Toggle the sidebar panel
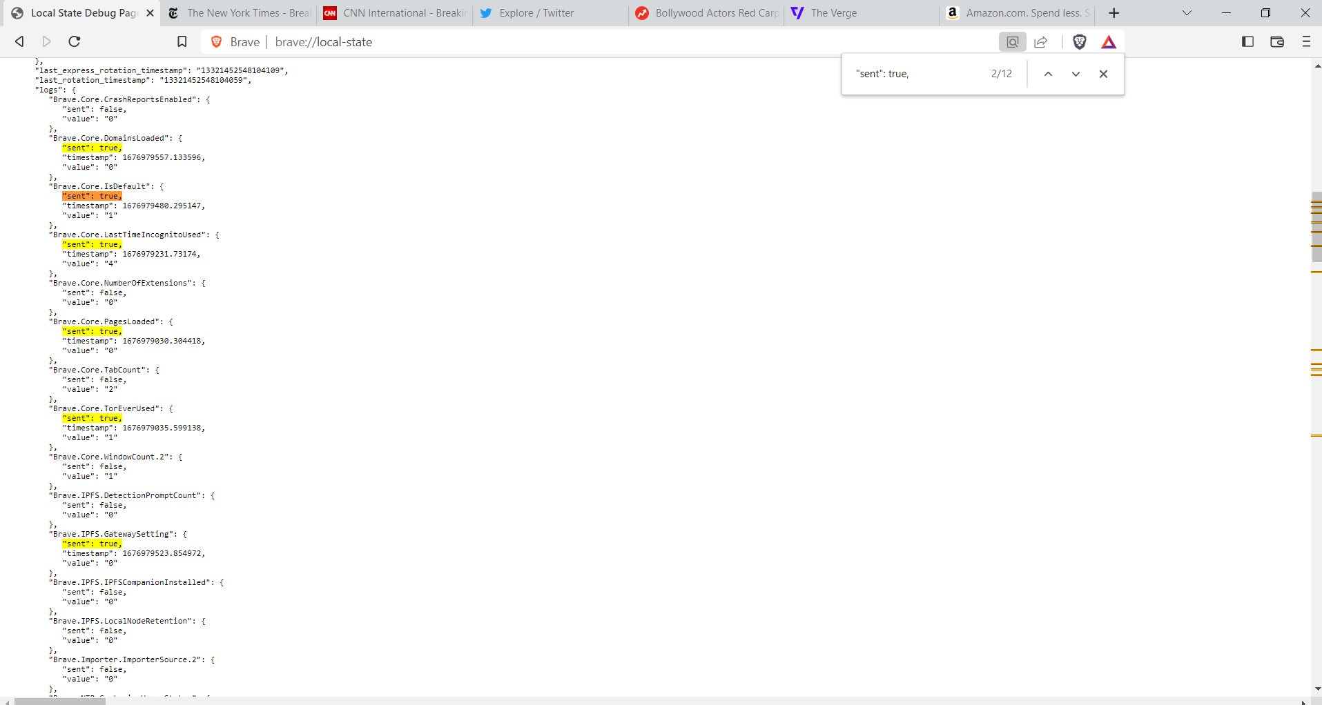Image resolution: width=1322 pixels, height=705 pixels. click(x=1247, y=41)
